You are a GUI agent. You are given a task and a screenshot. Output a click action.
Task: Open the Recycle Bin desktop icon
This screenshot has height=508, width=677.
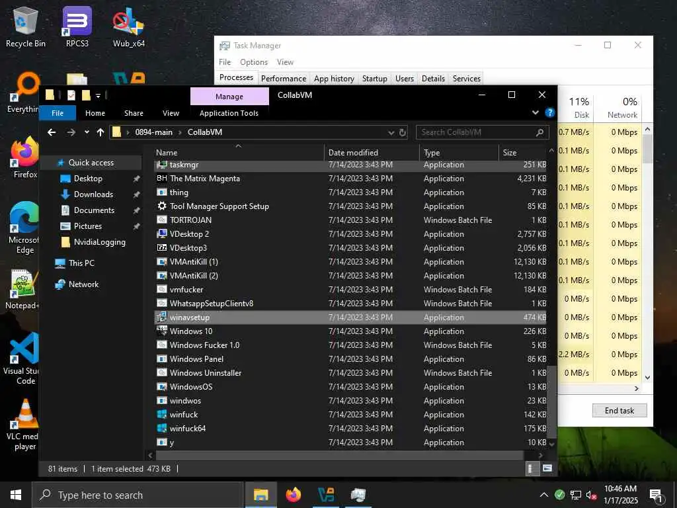click(x=26, y=27)
